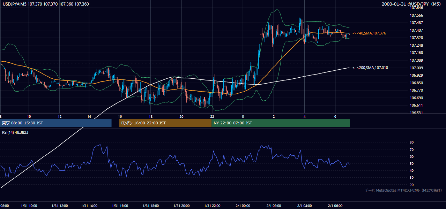Click the 106.611 price axis value
Viewport: 446px width, 209px height.
coord(416,105)
